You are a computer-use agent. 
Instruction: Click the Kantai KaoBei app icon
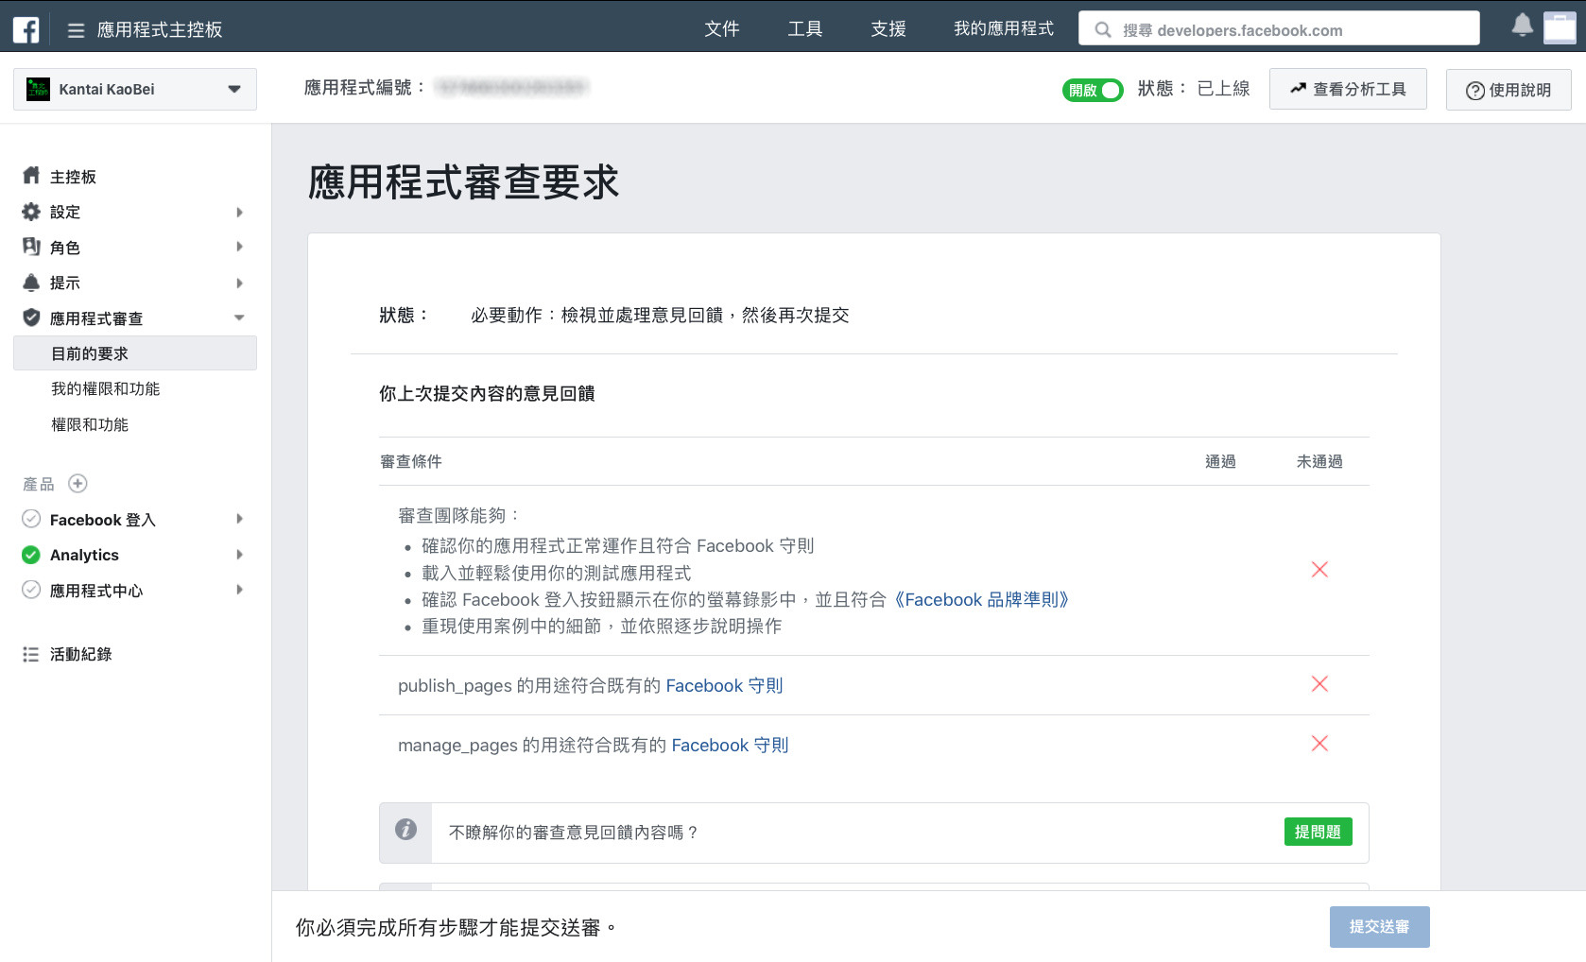[x=38, y=89]
